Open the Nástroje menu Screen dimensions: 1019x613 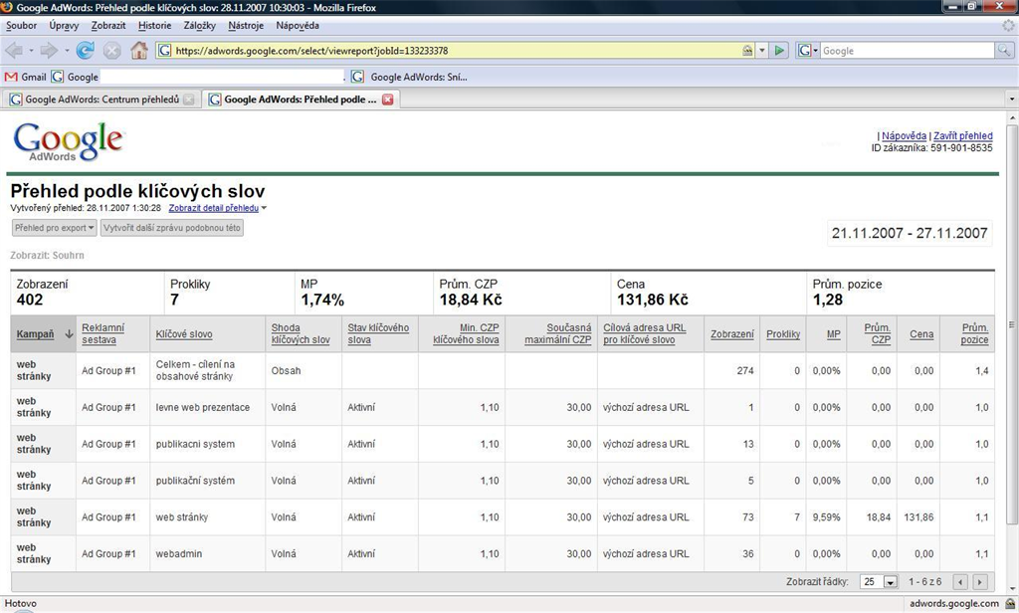(246, 25)
